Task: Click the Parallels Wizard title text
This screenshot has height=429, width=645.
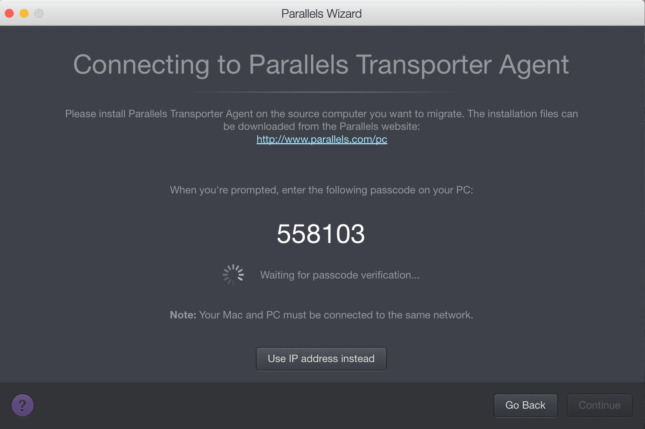Action: click(321, 14)
